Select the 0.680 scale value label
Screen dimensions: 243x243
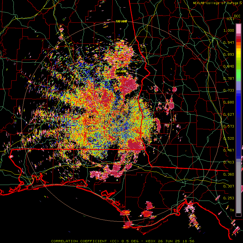click(229, 102)
